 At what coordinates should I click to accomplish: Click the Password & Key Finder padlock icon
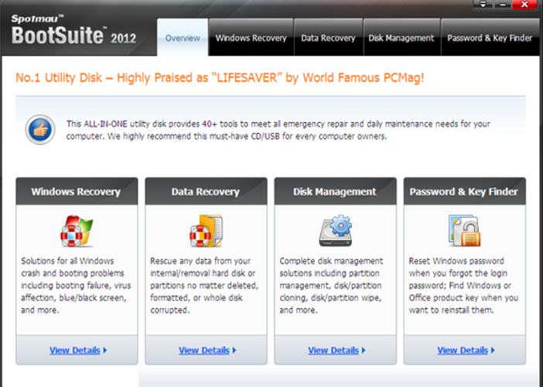(464, 231)
